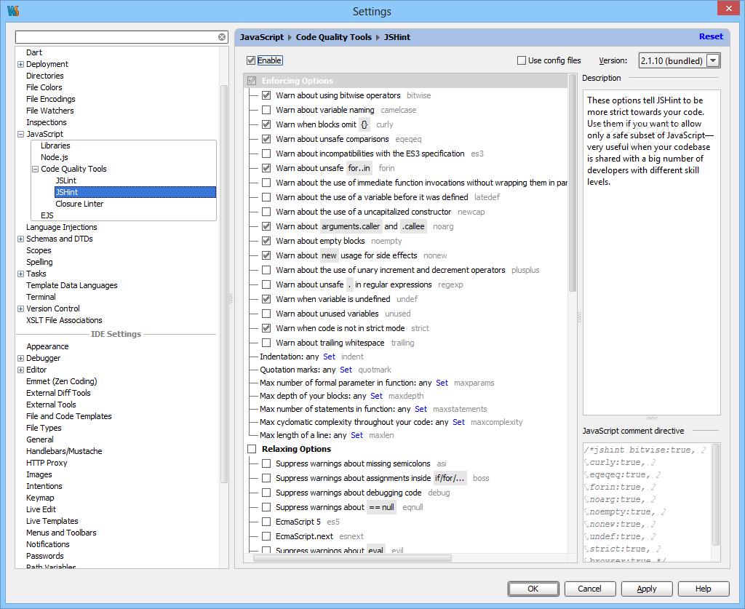Enable ES3 specification incompatibilities warning
This screenshot has height=609, width=745.
tap(266, 154)
